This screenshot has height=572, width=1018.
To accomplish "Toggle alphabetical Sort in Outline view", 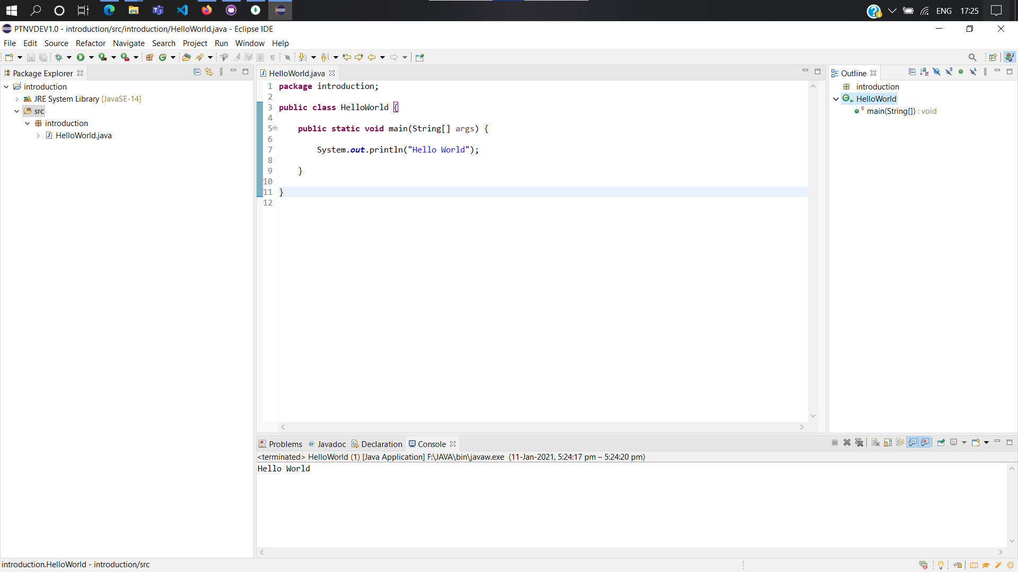I will click(x=924, y=72).
